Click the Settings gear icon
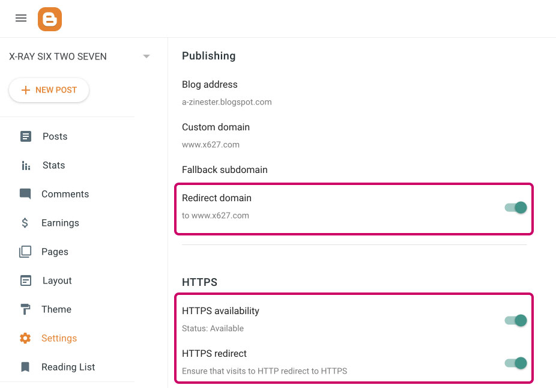This screenshot has height=388, width=556. click(25, 338)
